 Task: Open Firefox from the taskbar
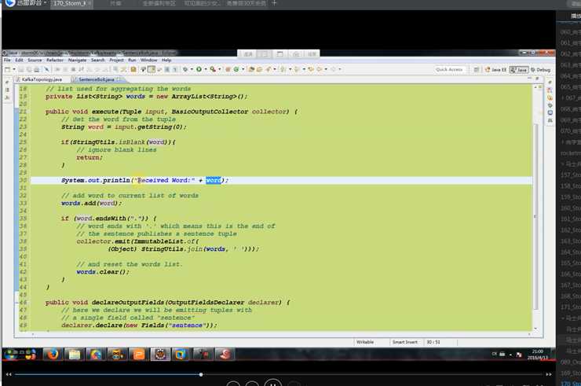pos(53,355)
